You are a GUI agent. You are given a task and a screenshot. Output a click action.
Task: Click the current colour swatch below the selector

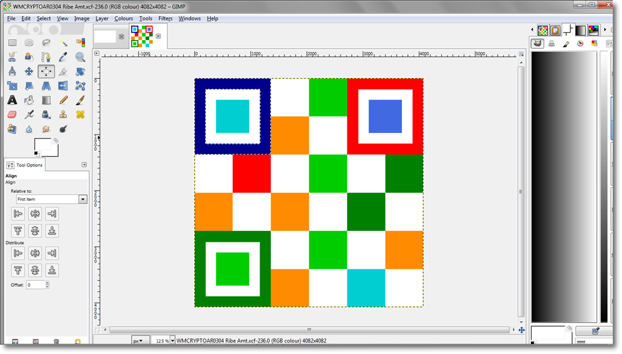[548, 333]
